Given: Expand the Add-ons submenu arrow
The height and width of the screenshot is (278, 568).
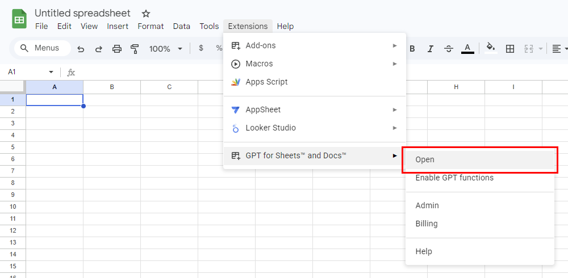Looking at the screenshot, I should click(395, 45).
